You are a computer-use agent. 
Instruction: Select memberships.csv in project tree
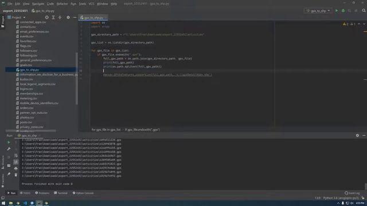tap(31, 93)
